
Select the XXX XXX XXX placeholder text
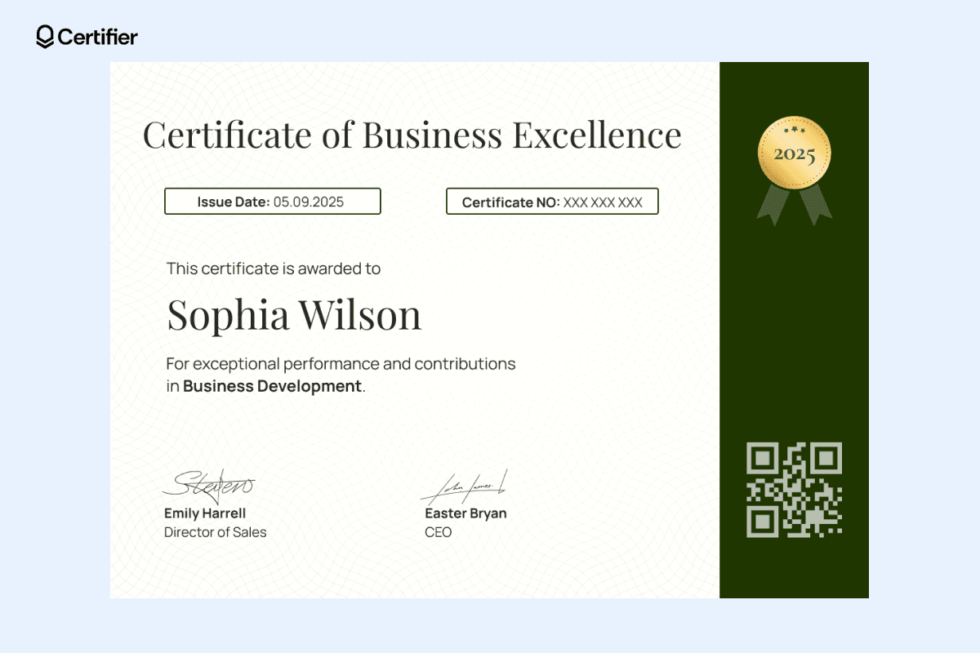[x=604, y=202]
